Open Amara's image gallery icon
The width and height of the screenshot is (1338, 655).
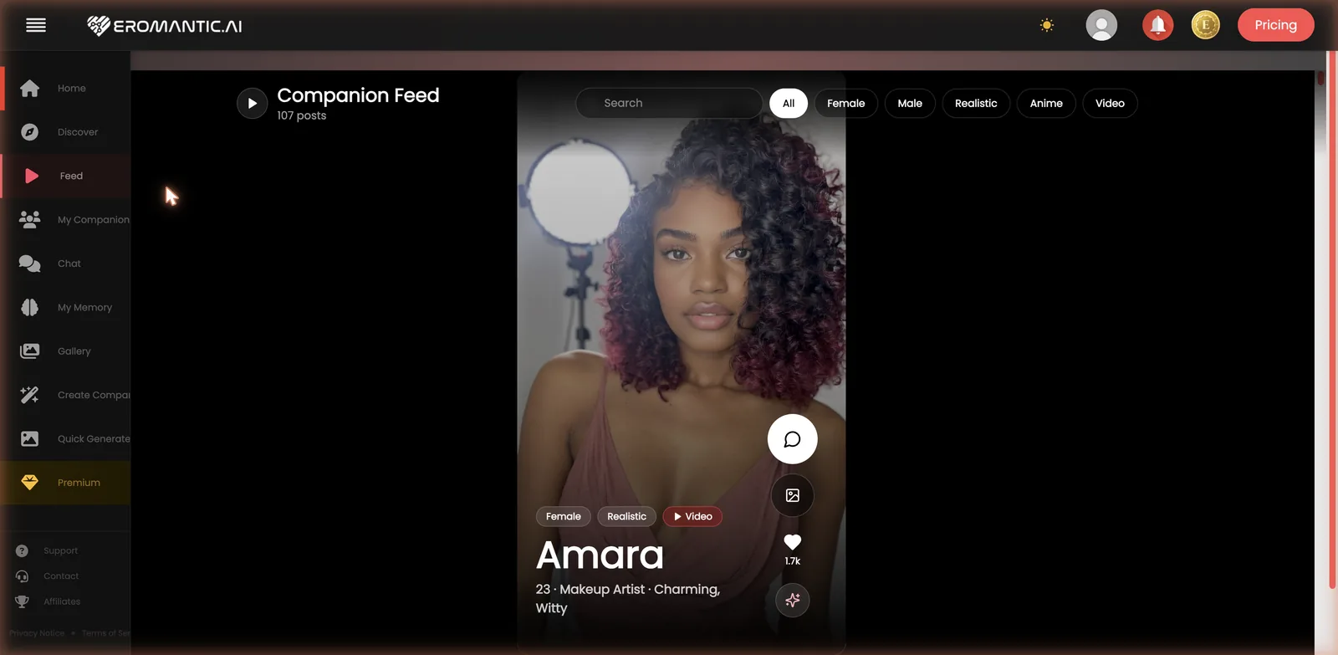(x=792, y=495)
